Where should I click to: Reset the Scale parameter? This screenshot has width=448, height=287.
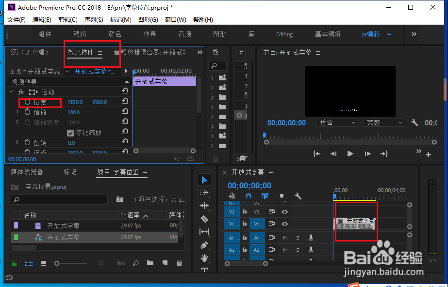click(125, 111)
